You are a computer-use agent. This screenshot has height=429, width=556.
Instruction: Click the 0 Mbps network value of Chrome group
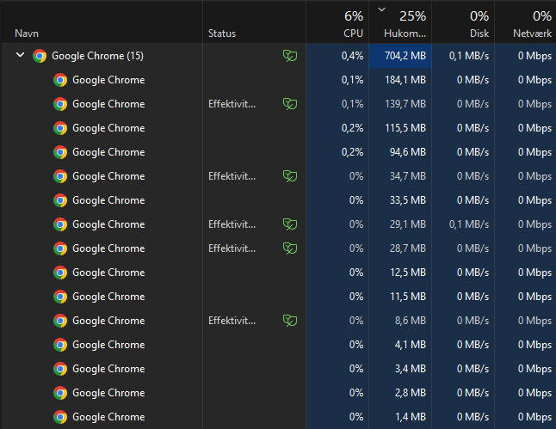534,56
